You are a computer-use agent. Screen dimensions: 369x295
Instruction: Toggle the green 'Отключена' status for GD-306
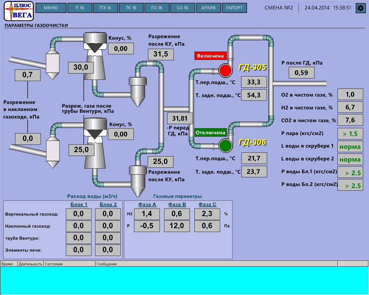pos(210,133)
